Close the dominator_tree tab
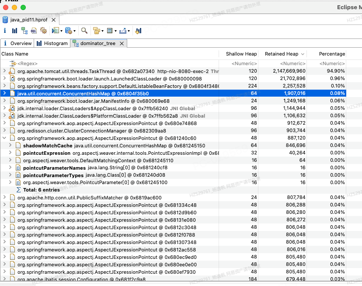 122,43
